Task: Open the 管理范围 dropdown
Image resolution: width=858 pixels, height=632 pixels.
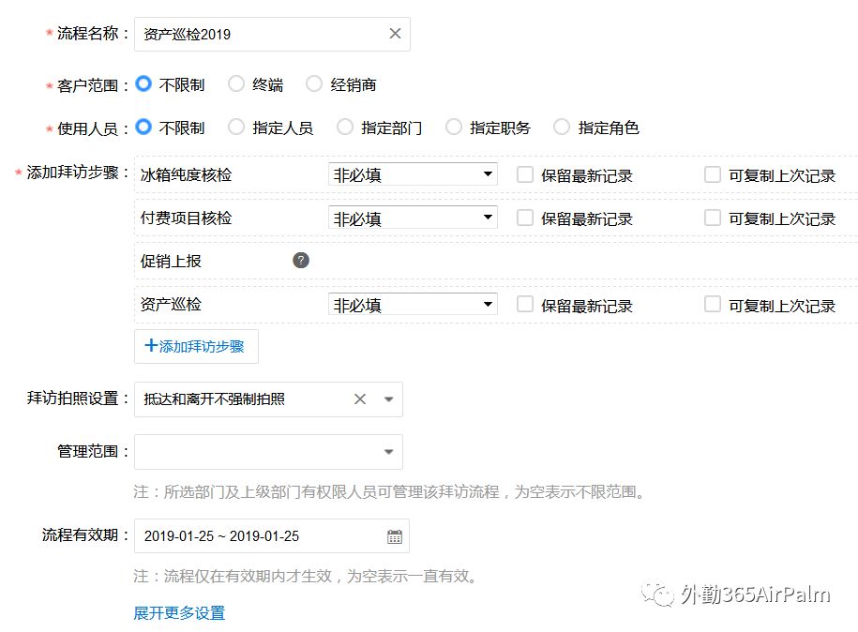Action: click(x=268, y=452)
